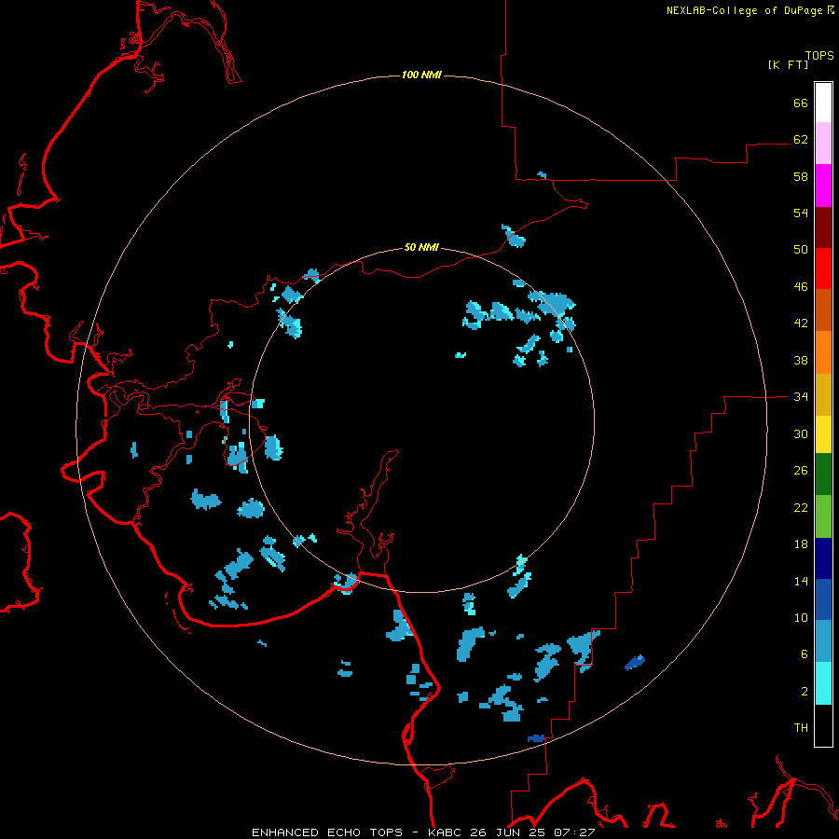
Task: Click the 'NEXLAB-College of DuPage' credit text
Action: (x=744, y=10)
